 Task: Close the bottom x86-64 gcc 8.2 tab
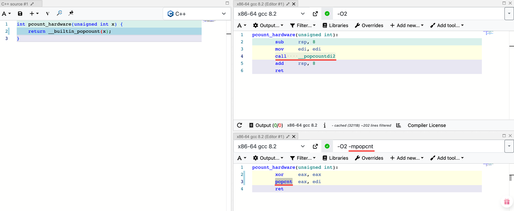point(294,137)
